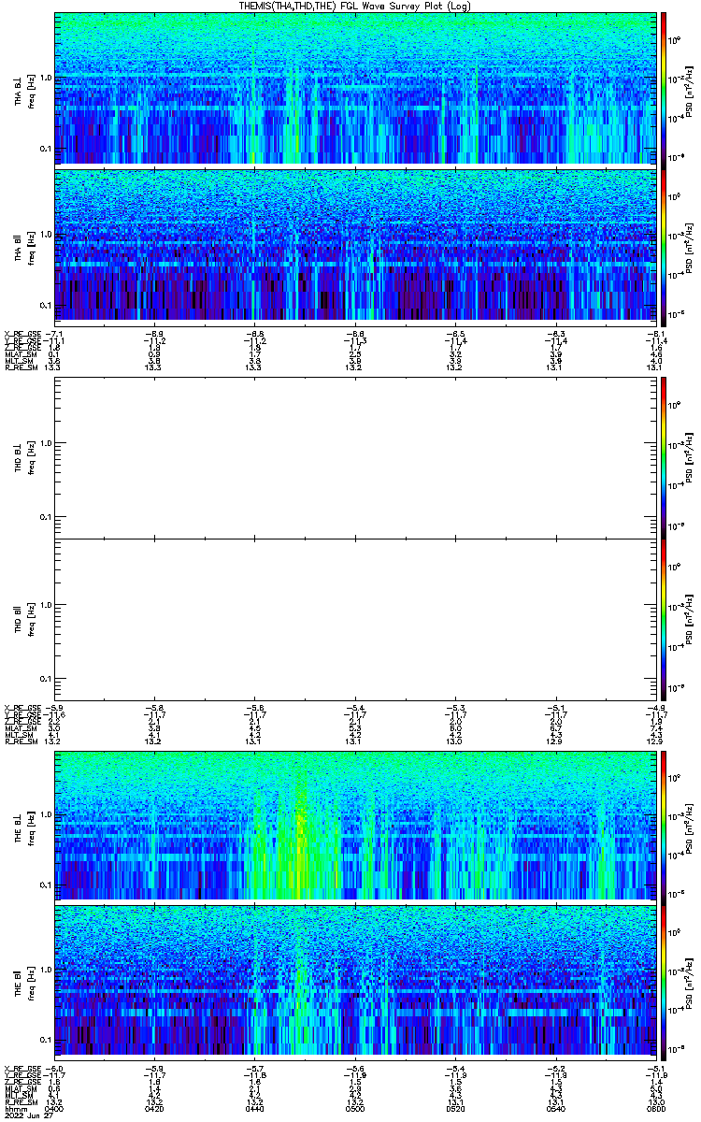Click the color bar beside THD B-perpendicular panel
Viewport: 701px width, 1122px height.
pyautogui.click(x=663, y=457)
